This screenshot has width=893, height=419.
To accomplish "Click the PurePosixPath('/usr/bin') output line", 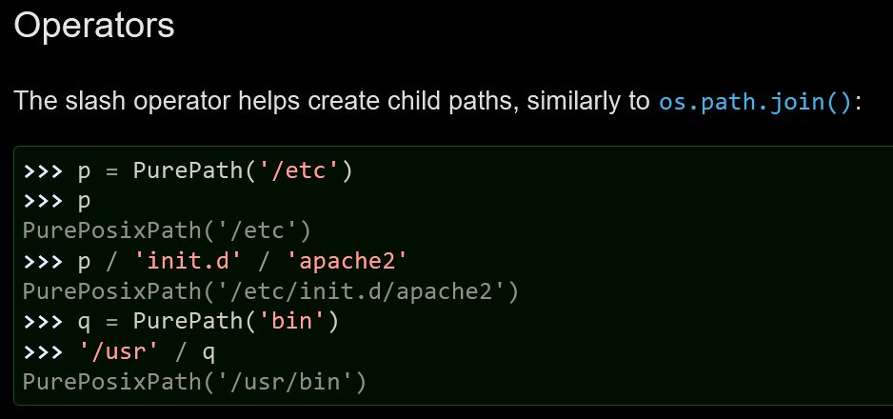I will (194, 381).
